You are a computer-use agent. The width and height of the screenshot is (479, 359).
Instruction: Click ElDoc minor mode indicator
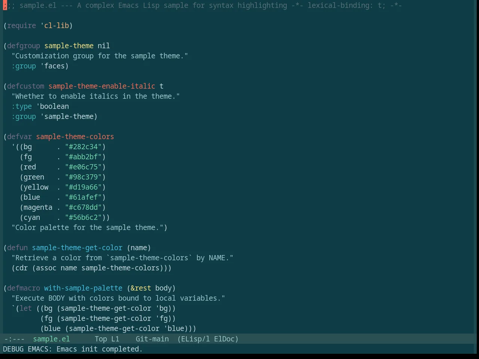224,339
